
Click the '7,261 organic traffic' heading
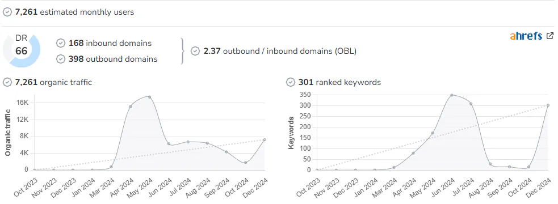coord(53,83)
